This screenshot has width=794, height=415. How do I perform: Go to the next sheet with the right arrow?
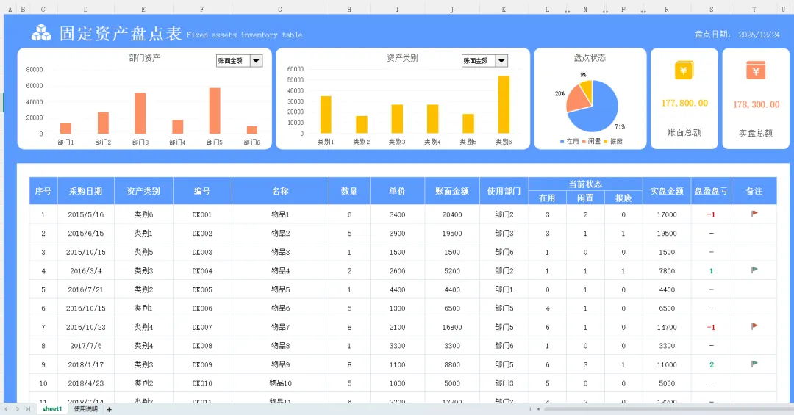coord(17,409)
